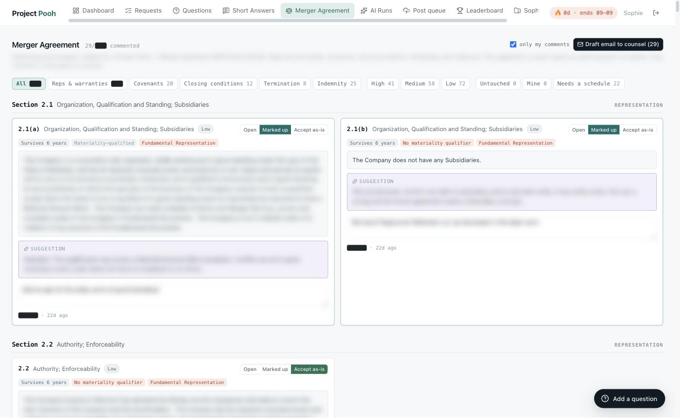Click Low badge on clause 2.1(b)
Image resolution: width=680 pixels, height=418 pixels.
pos(534,129)
